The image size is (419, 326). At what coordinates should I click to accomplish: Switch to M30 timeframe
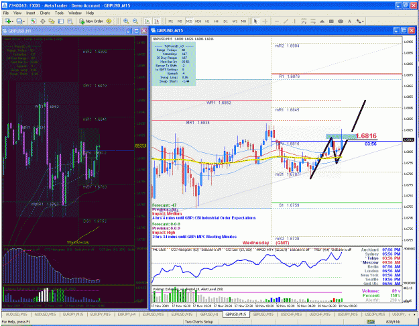(198, 21)
